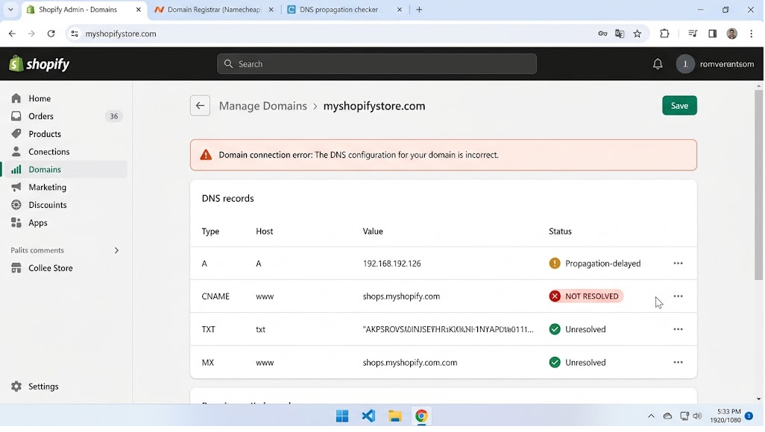Open more options for the TXT record

tap(678, 329)
